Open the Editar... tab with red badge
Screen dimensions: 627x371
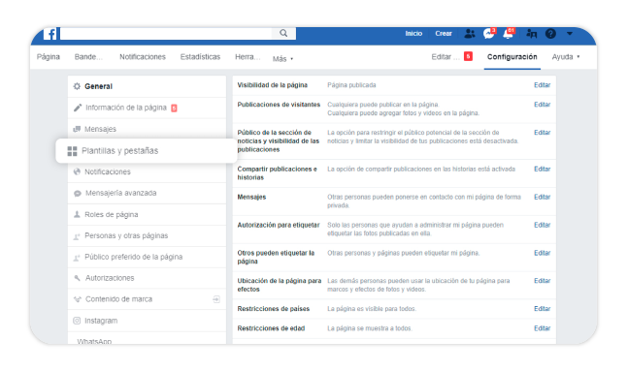452,57
